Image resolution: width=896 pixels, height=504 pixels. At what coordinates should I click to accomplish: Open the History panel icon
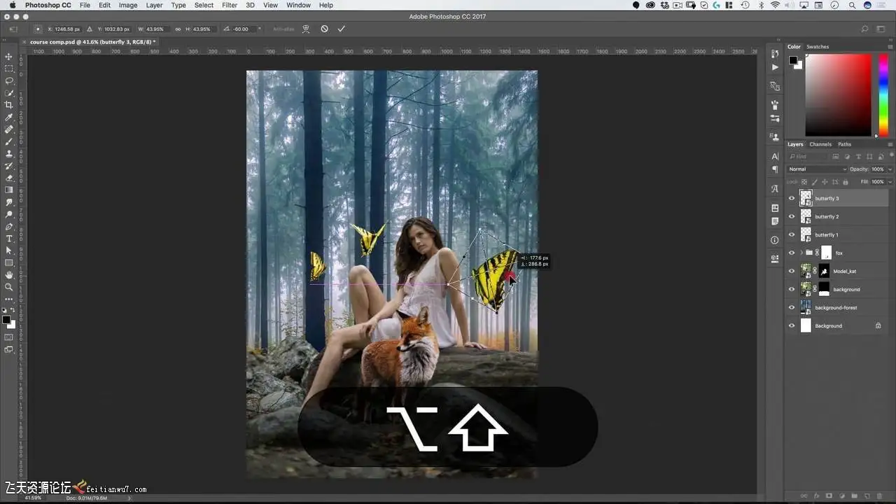tap(774, 54)
